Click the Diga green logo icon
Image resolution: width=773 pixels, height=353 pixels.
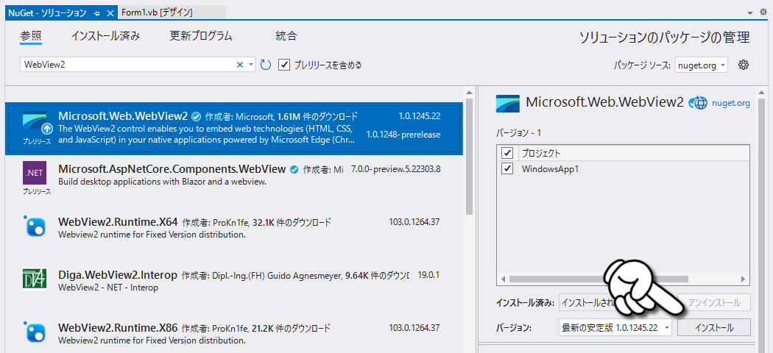click(35, 279)
